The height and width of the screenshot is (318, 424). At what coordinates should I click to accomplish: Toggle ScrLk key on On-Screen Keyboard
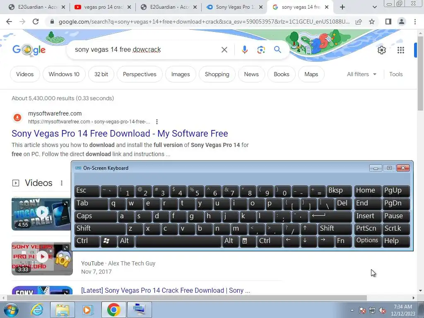point(396,229)
